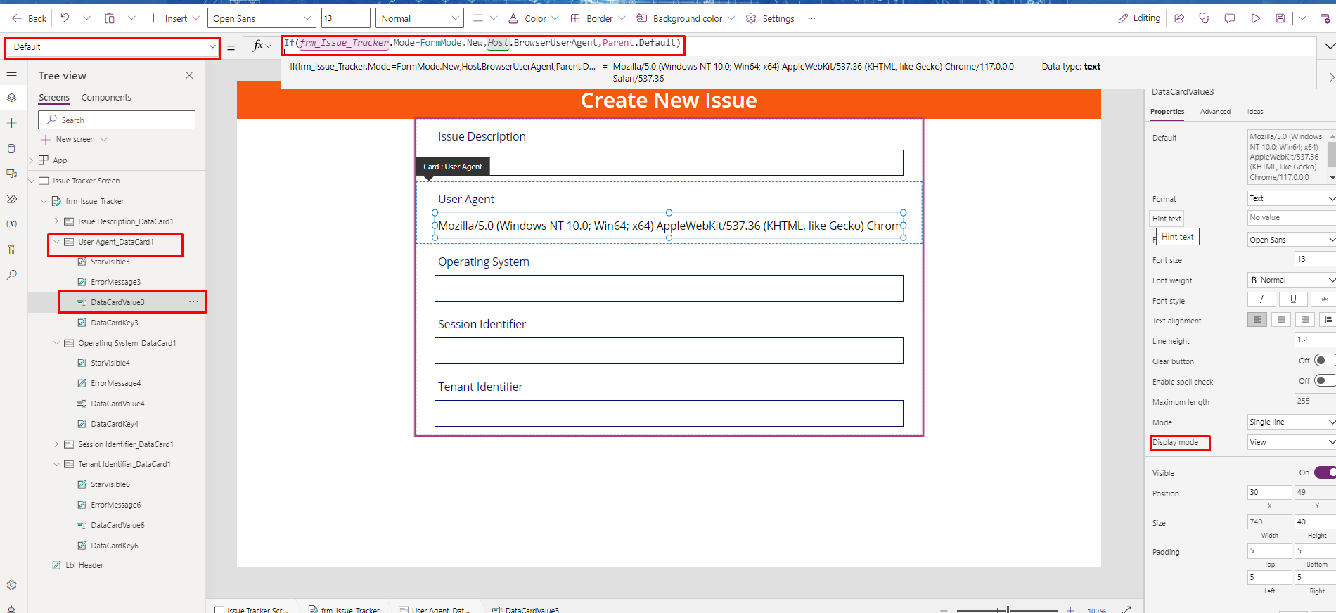Enable the spell check toggle
The height and width of the screenshot is (613, 1336).
[x=1324, y=381]
